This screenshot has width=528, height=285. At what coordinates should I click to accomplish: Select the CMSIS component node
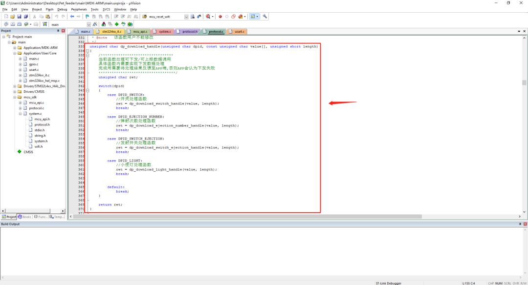[28, 152]
